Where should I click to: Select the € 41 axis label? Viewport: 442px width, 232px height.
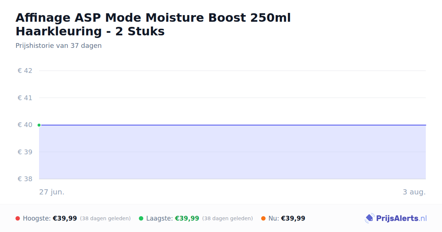click(25, 98)
